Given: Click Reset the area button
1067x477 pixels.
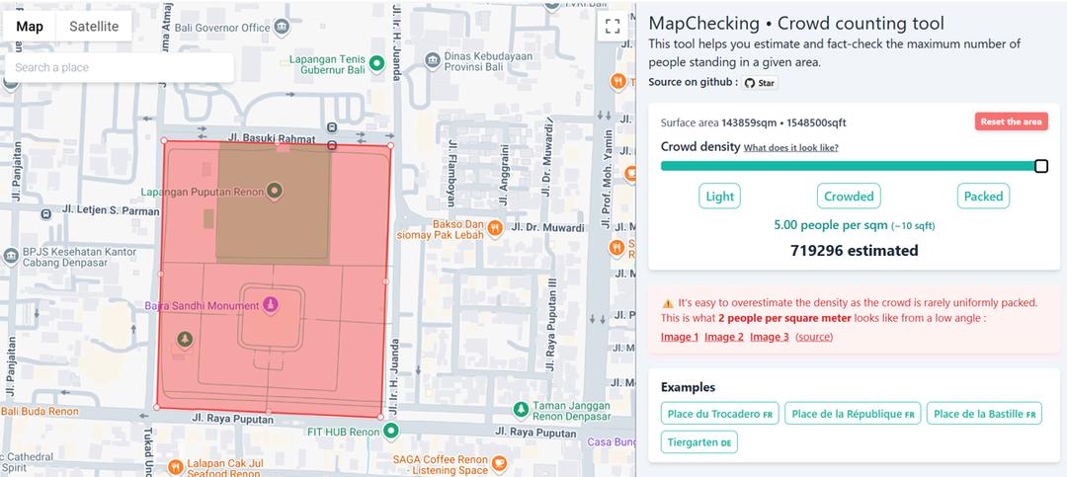Looking at the screenshot, I should pyautogui.click(x=1012, y=121).
